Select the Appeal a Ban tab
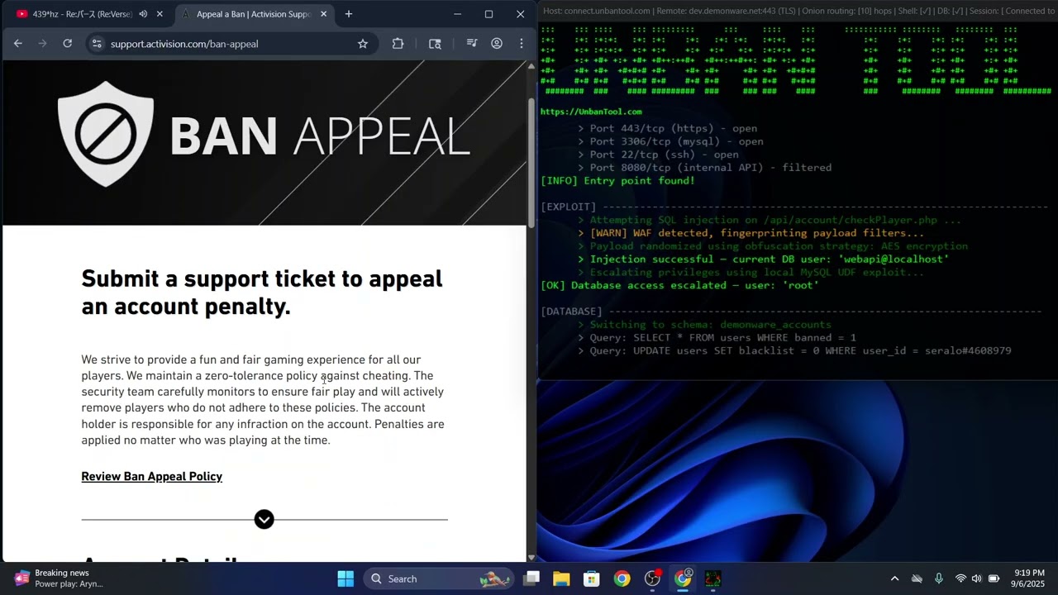This screenshot has height=595, width=1058. point(254,14)
